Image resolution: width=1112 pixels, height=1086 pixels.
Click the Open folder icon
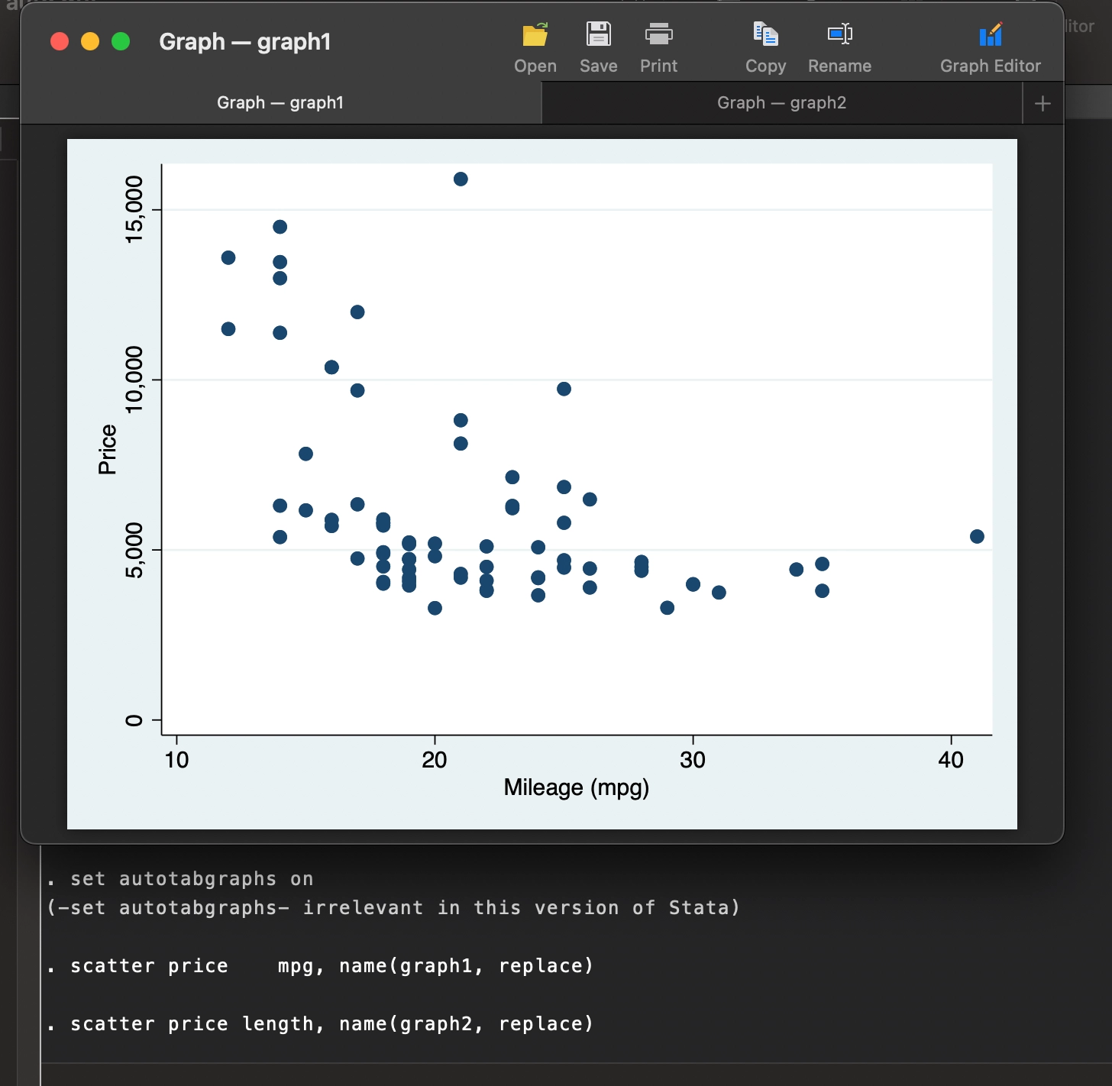tap(535, 35)
